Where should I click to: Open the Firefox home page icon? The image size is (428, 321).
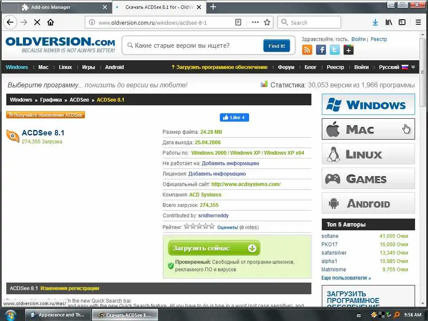51,23
